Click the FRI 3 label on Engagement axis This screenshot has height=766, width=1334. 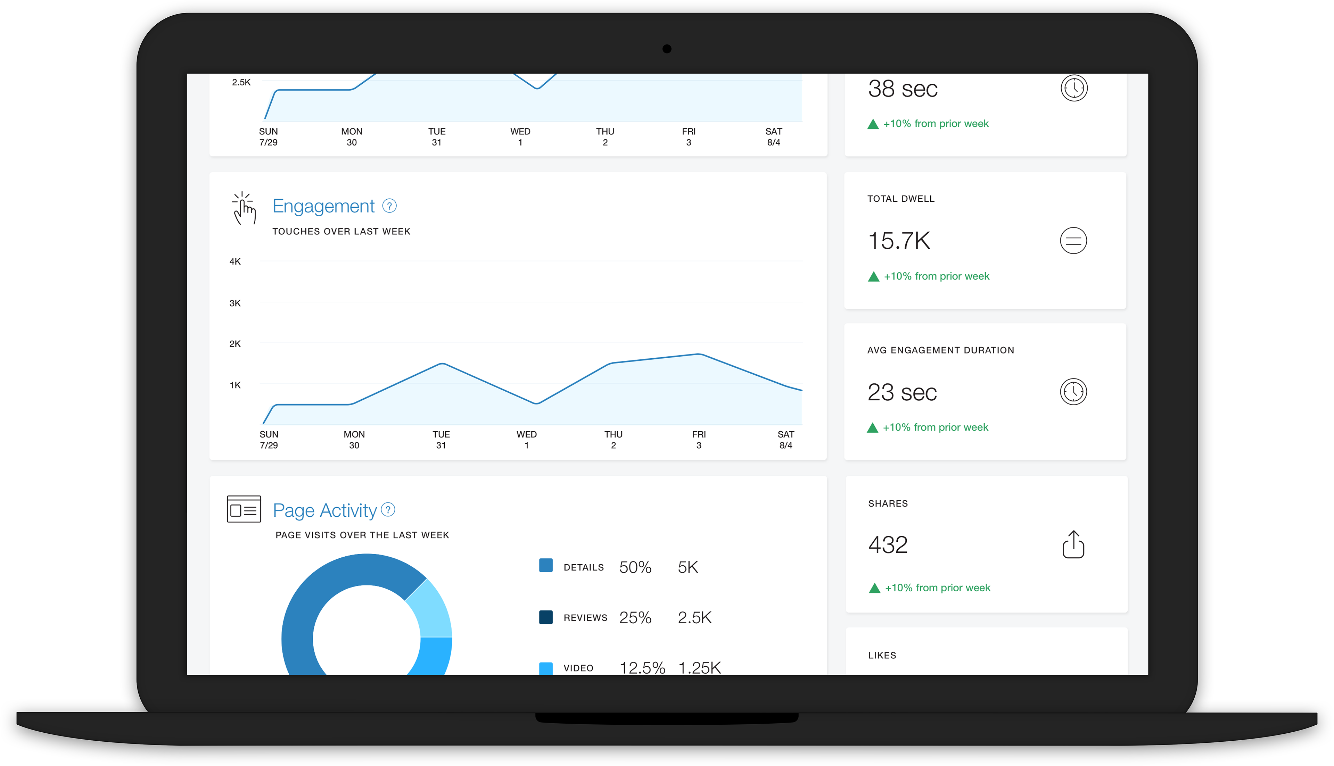[x=699, y=439]
